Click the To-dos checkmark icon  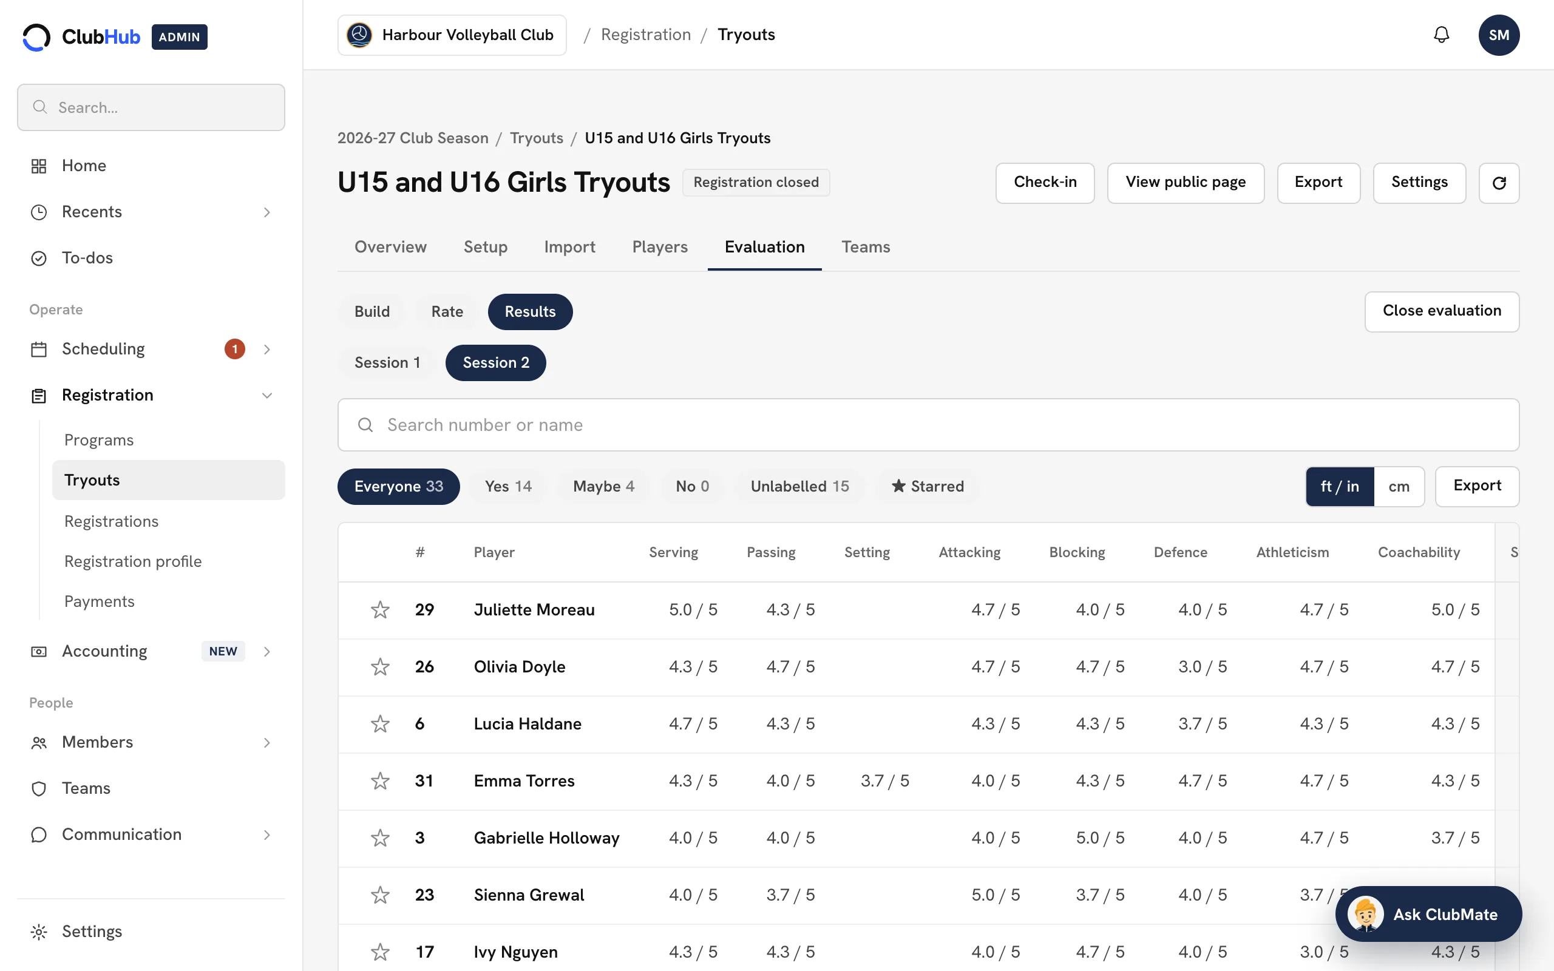(x=38, y=258)
